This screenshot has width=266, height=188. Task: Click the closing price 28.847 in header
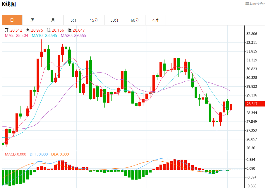[x=79, y=30]
